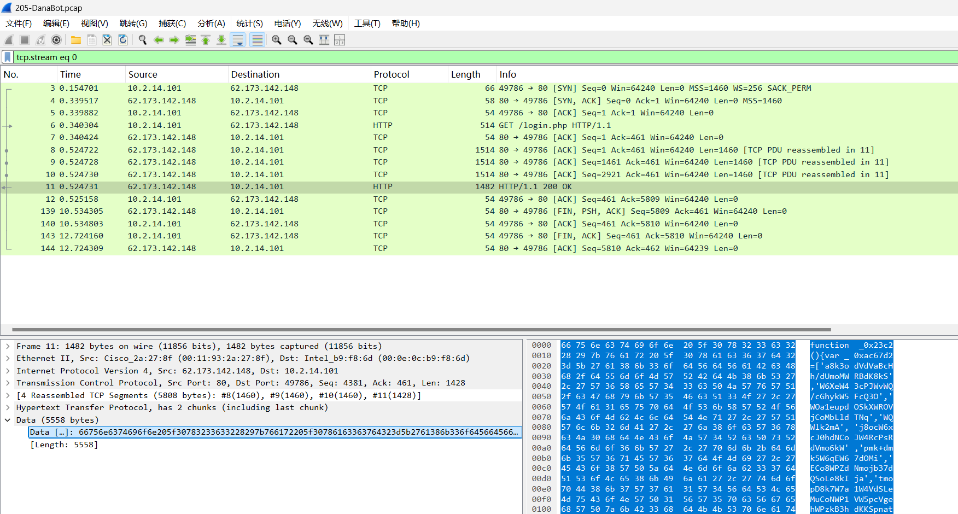Collapse the Data (5558 bytes) node
This screenshot has height=514, width=958.
(x=8, y=420)
